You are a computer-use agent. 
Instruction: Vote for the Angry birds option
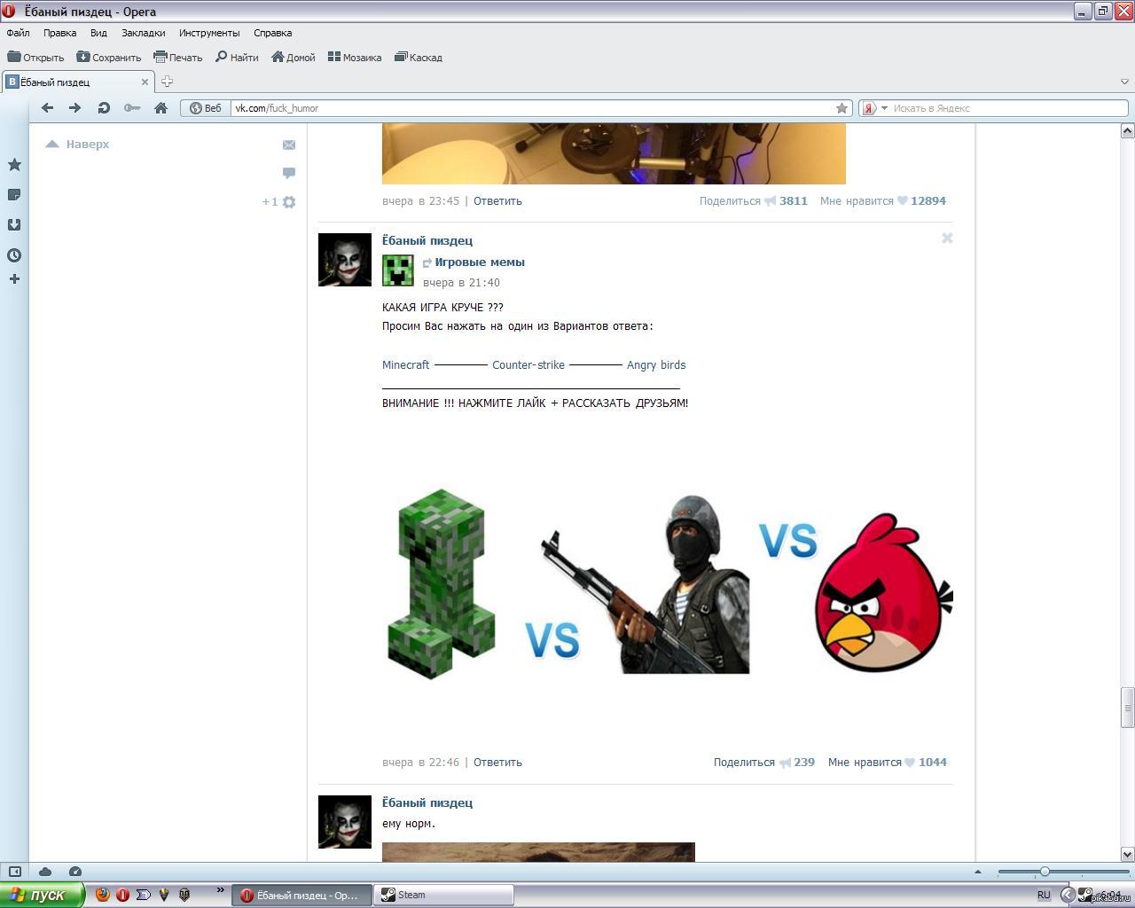coord(656,365)
